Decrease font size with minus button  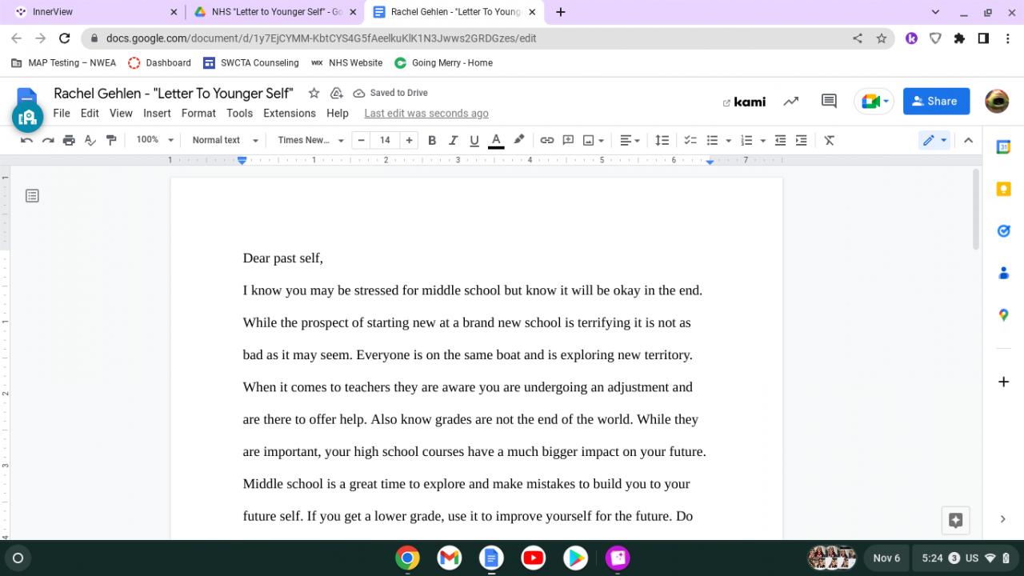362,140
